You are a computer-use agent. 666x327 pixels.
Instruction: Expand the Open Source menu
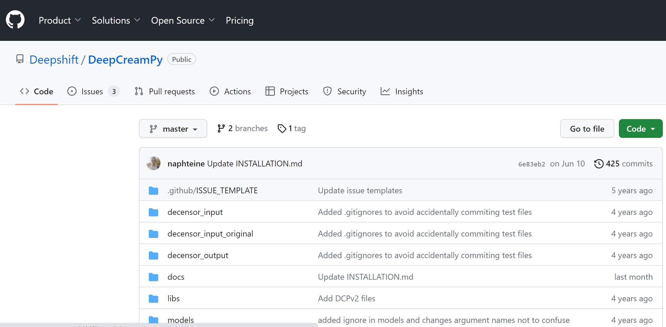coord(183,20)
